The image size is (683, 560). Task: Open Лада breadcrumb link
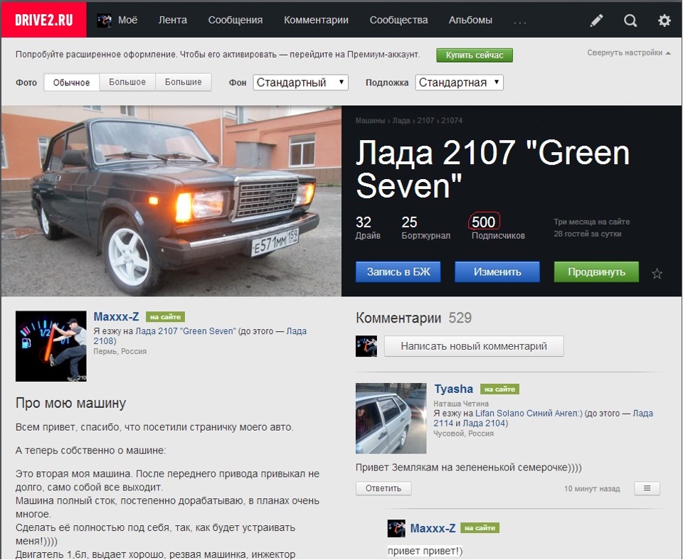[x=401, y=121]
